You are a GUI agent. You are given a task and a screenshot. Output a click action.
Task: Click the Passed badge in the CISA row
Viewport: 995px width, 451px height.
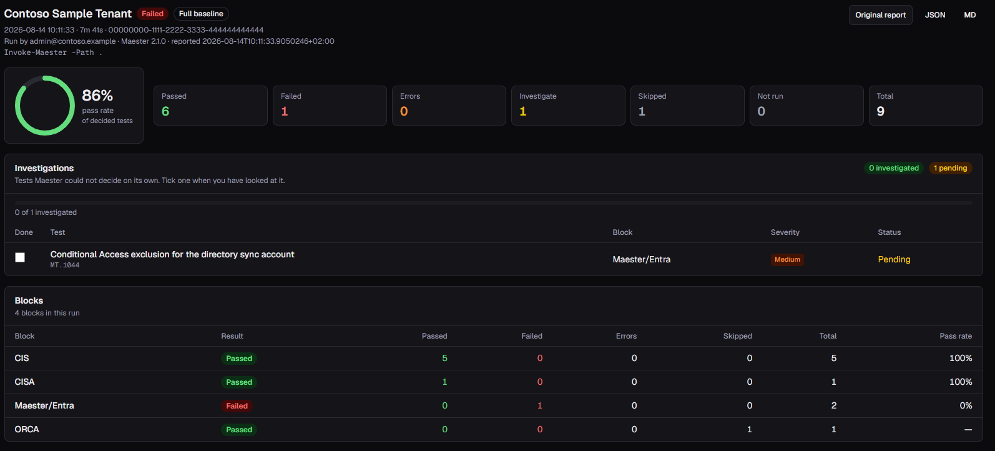click(x=239, y=382)
